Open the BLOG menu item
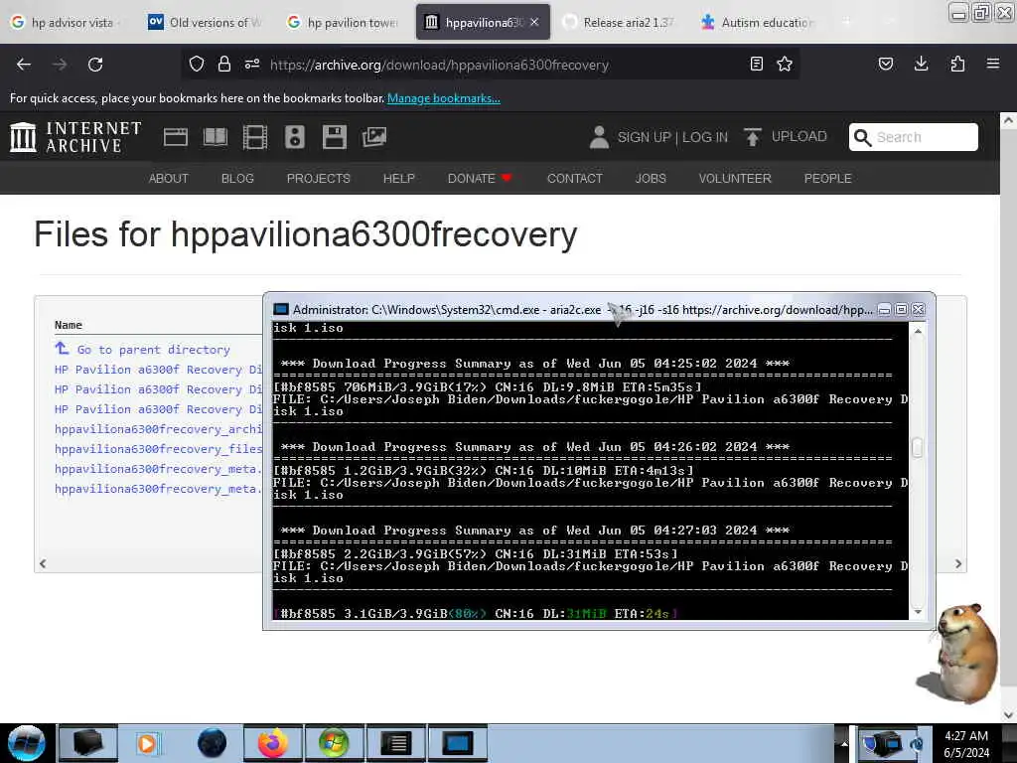Viewport: 1017px width, 763px height. (237, 179)
